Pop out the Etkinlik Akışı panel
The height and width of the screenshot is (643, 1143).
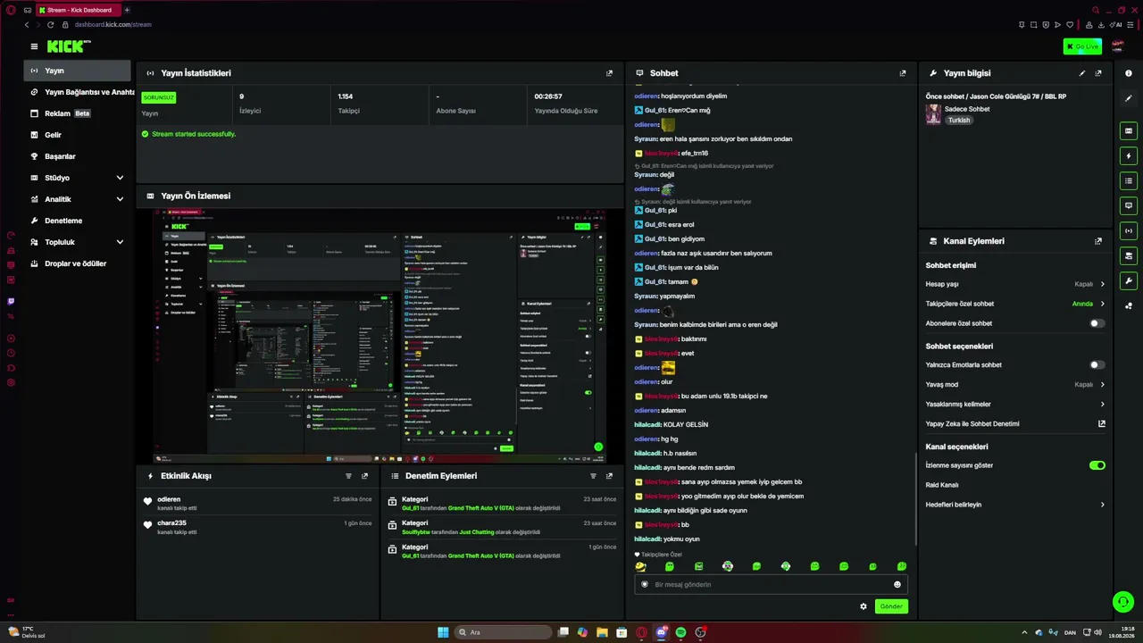pos(364,476)
